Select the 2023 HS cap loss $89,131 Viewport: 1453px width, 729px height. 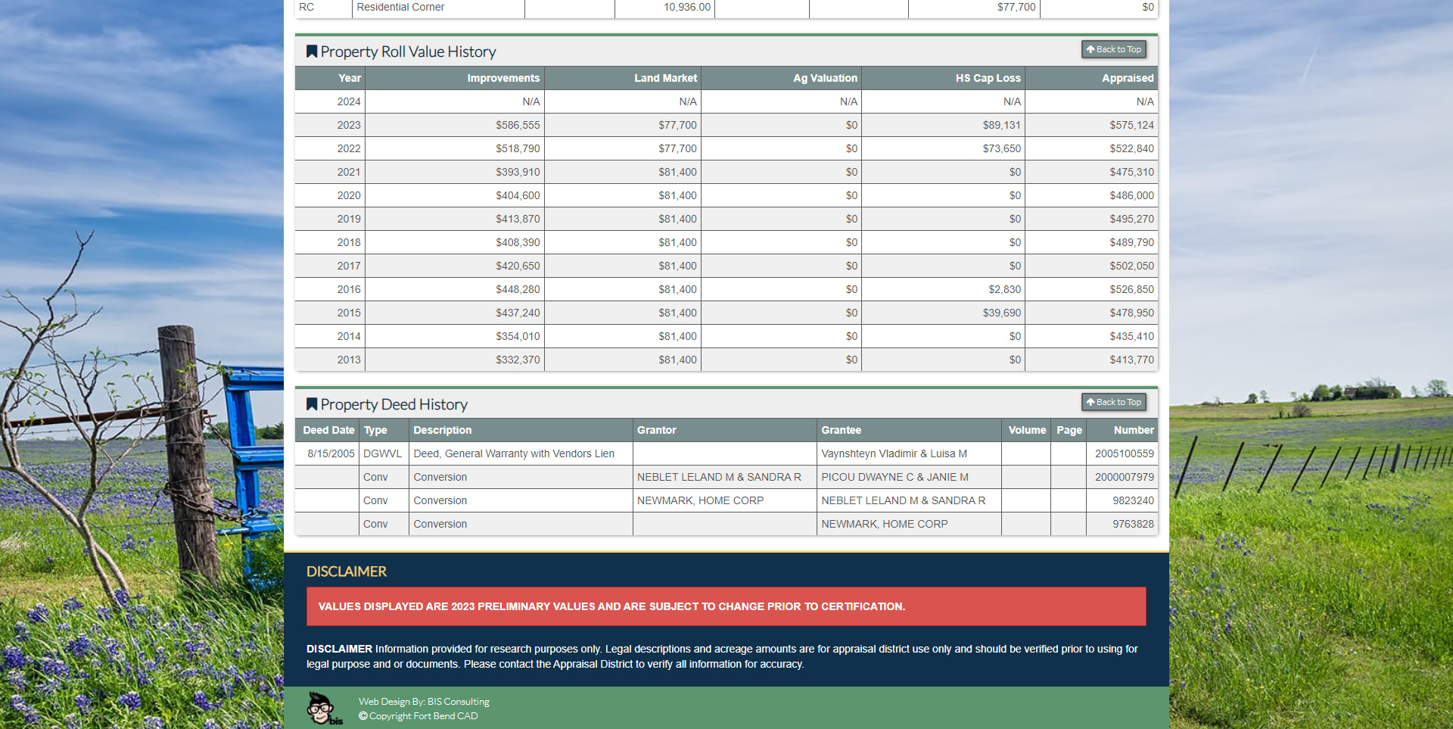click(x=1001, y=125)
